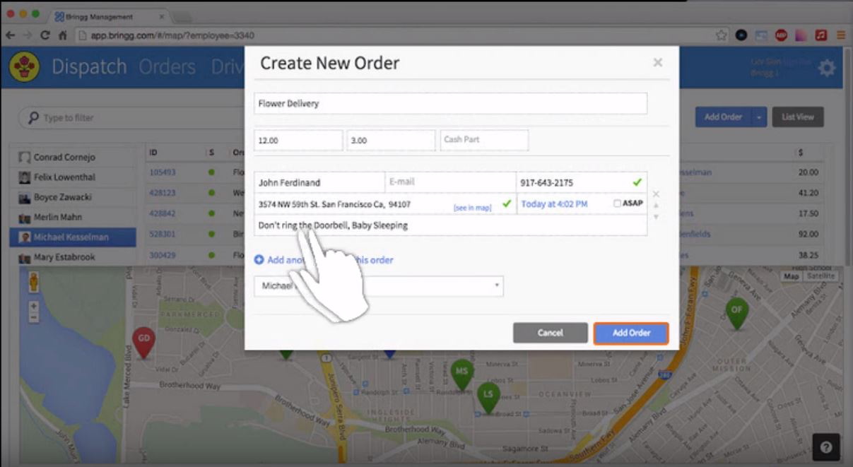Click the Don't ring the Doorbell note field
Screen dimensions: 853x467
[x=450, y=225]
